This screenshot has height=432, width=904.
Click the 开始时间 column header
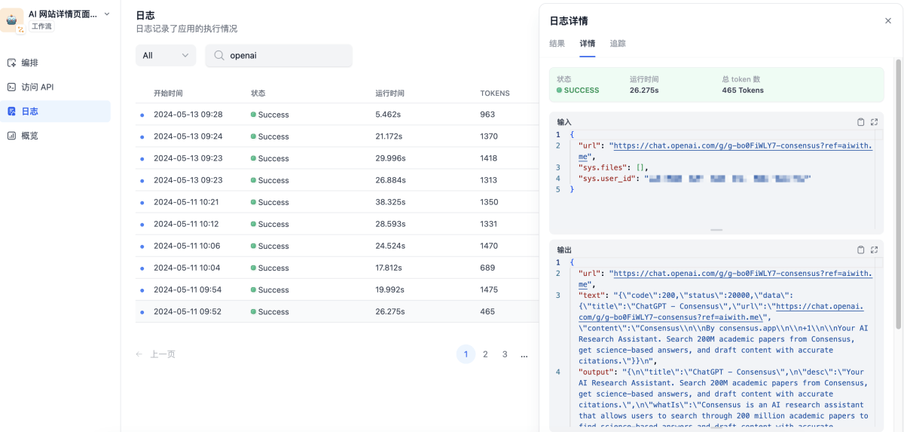coord(168,93)
